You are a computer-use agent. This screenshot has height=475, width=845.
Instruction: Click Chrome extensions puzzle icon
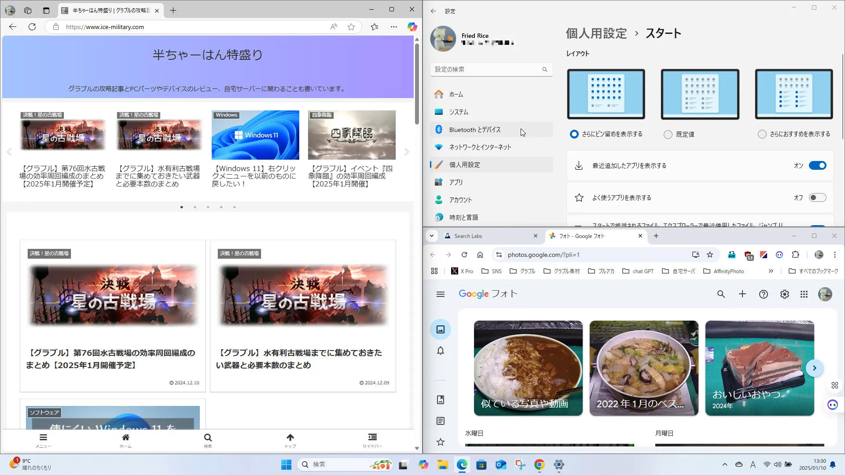tap(795, 255)
